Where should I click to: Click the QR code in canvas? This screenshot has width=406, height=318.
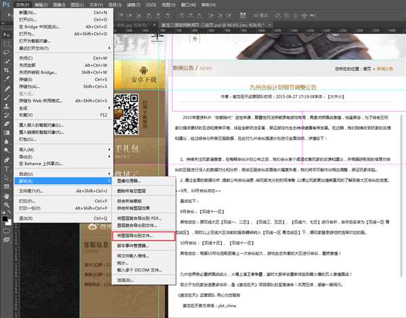(x=126, y=114)
